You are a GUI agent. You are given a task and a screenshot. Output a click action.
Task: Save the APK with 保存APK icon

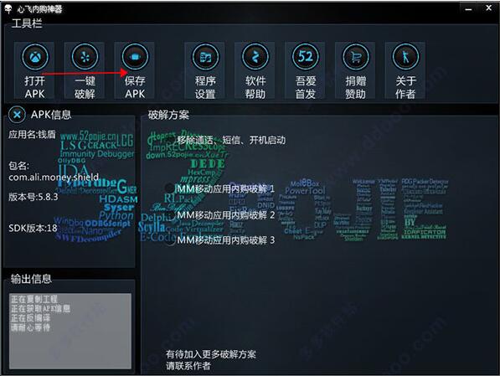(135, 71)
